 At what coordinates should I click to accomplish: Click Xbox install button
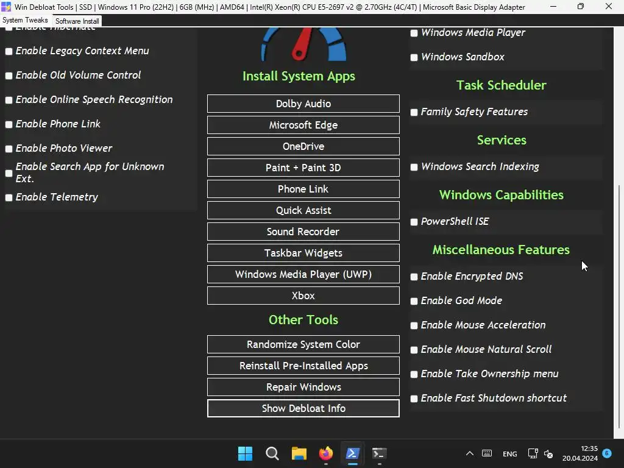coord(303,296)
